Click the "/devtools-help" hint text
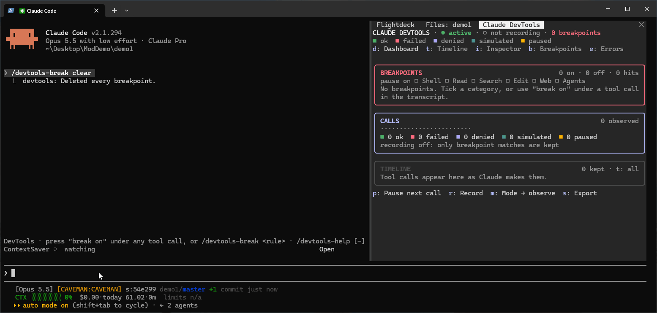The width and height of the screenshot is (657, 313). tap(323, 241)
